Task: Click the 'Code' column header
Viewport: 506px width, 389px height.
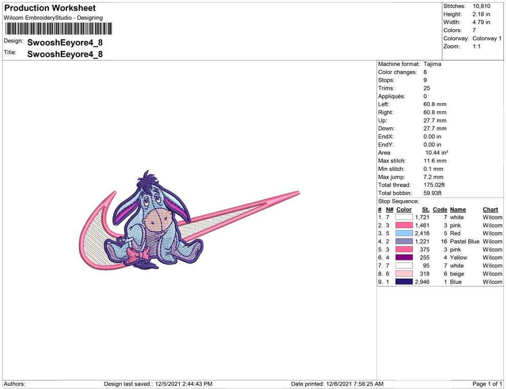Action: 440,209
